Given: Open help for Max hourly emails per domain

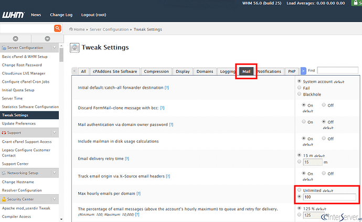Looking at the screenshot, I should [139, 194].
